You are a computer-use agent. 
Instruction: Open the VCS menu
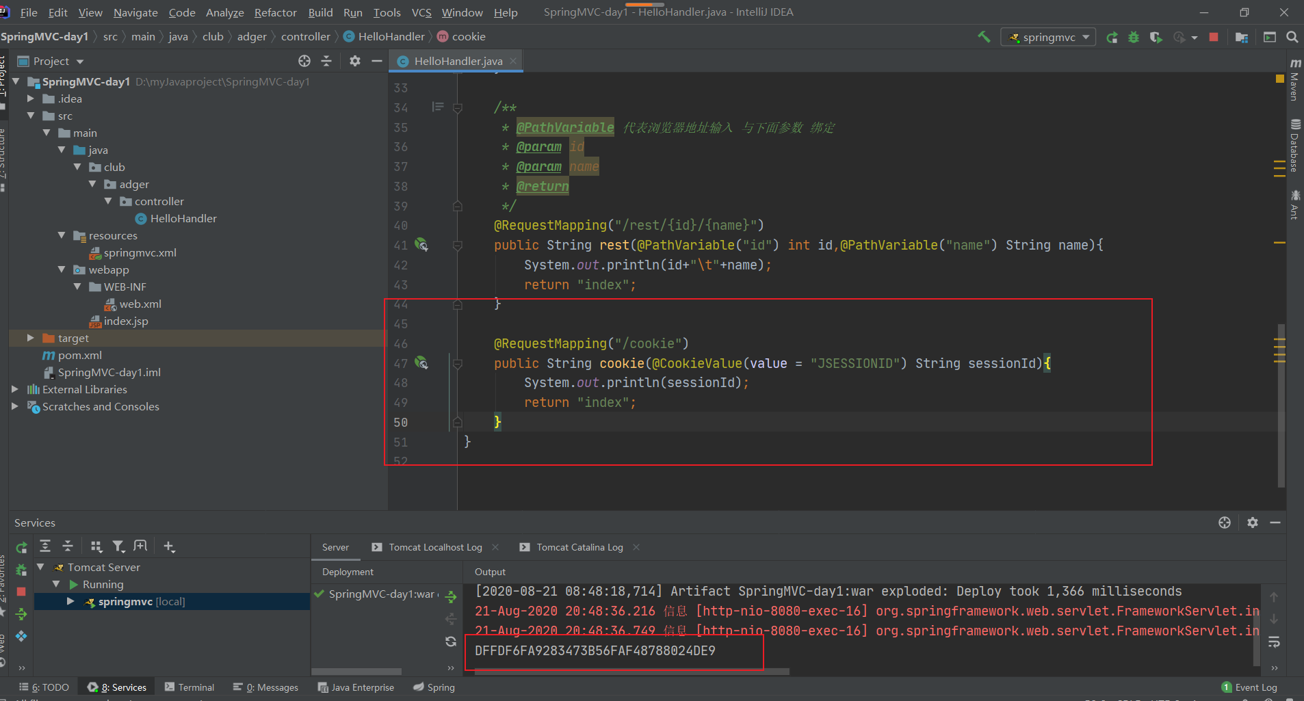coord(421,12)
